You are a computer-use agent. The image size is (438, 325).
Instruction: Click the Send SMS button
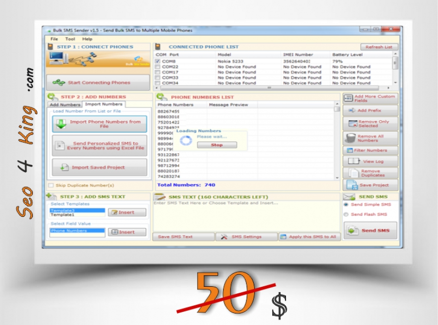coord(371,230)
